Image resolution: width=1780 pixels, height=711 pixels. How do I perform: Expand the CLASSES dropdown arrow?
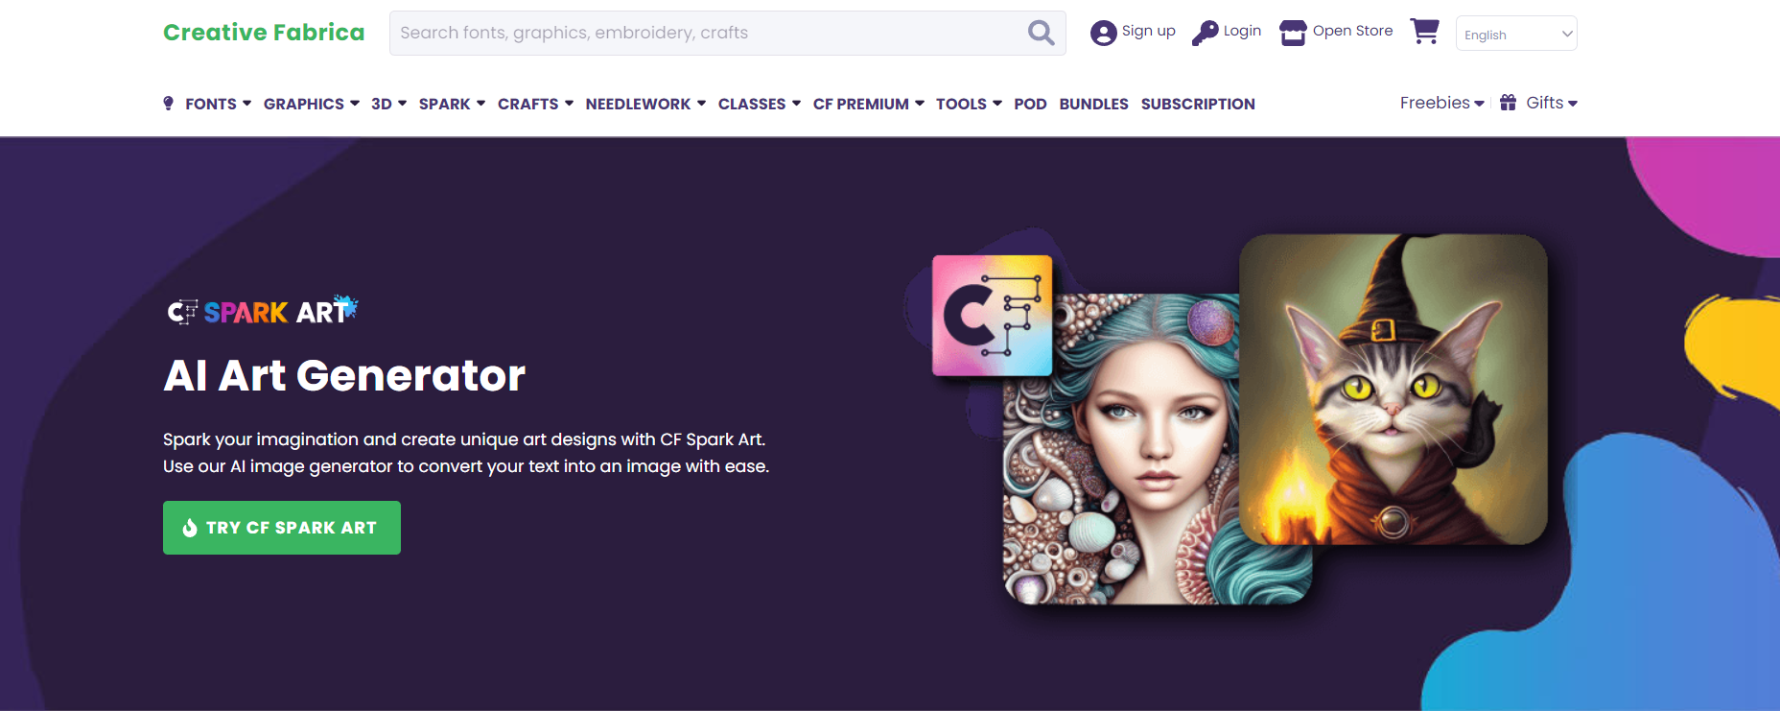tap(796, 103)
